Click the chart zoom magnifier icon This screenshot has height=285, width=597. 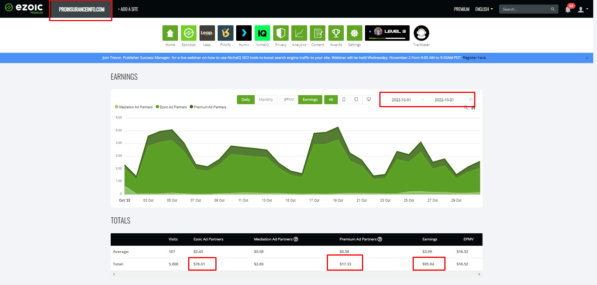(x=466, y=108)
